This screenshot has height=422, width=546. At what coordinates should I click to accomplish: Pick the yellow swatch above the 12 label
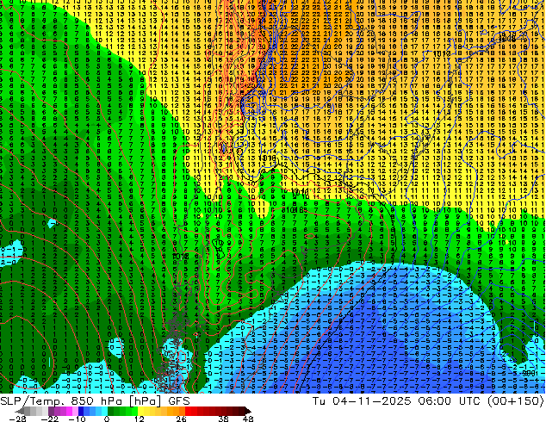click(x=140, y=411)
